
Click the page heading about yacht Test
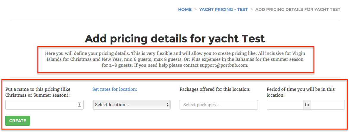[x=175, y=39]
